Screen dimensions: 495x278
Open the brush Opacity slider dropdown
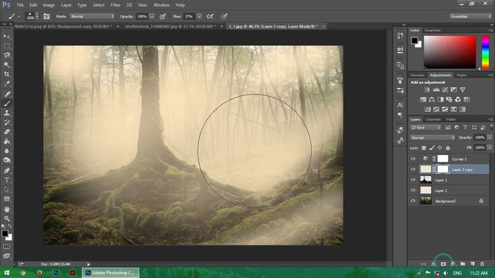pyautogui.click(x=152, y=16)
